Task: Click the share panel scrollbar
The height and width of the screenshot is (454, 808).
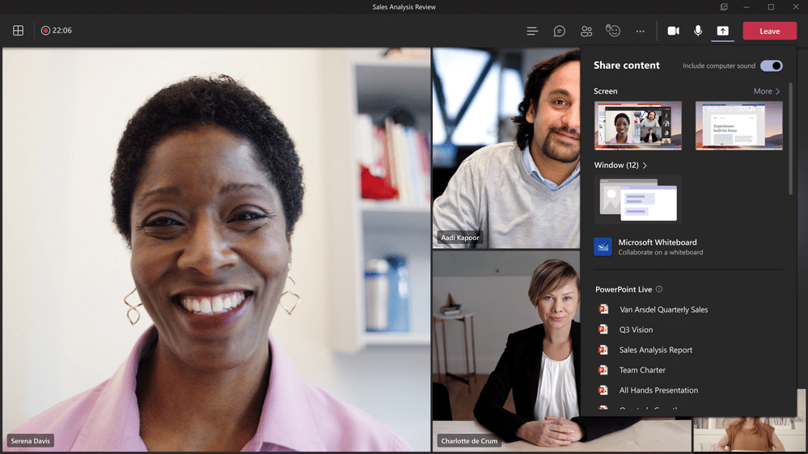Action: [x=790, y=137]
